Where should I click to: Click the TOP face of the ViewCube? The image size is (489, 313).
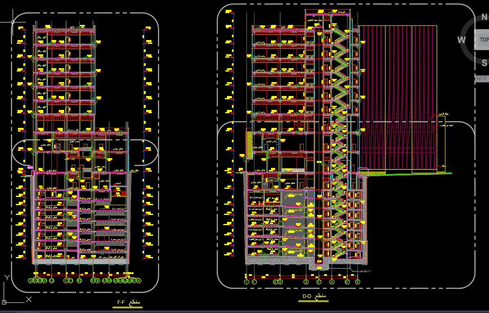tap(483, 40)
